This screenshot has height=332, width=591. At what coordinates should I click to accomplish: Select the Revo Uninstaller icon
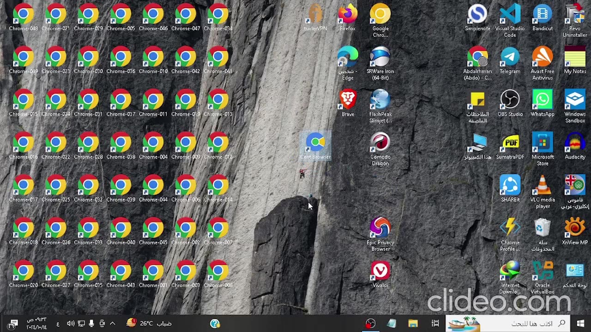coord(575,21)
